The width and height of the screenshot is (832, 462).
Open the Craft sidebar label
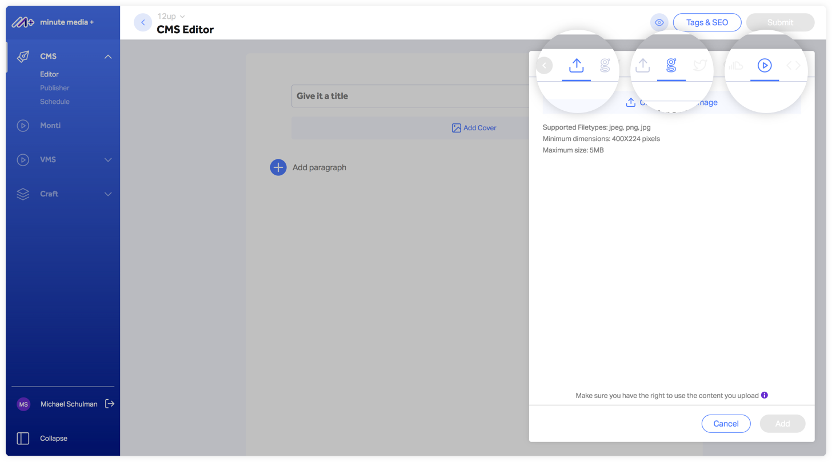(x=49, y=194)
